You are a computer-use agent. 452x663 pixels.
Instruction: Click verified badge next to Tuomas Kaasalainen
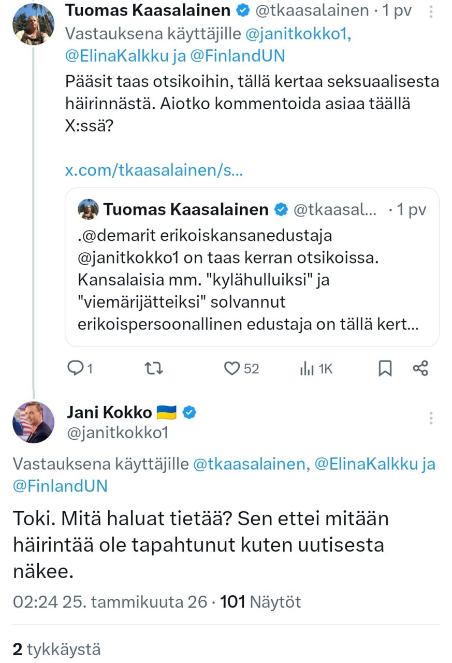click(243, 10)
